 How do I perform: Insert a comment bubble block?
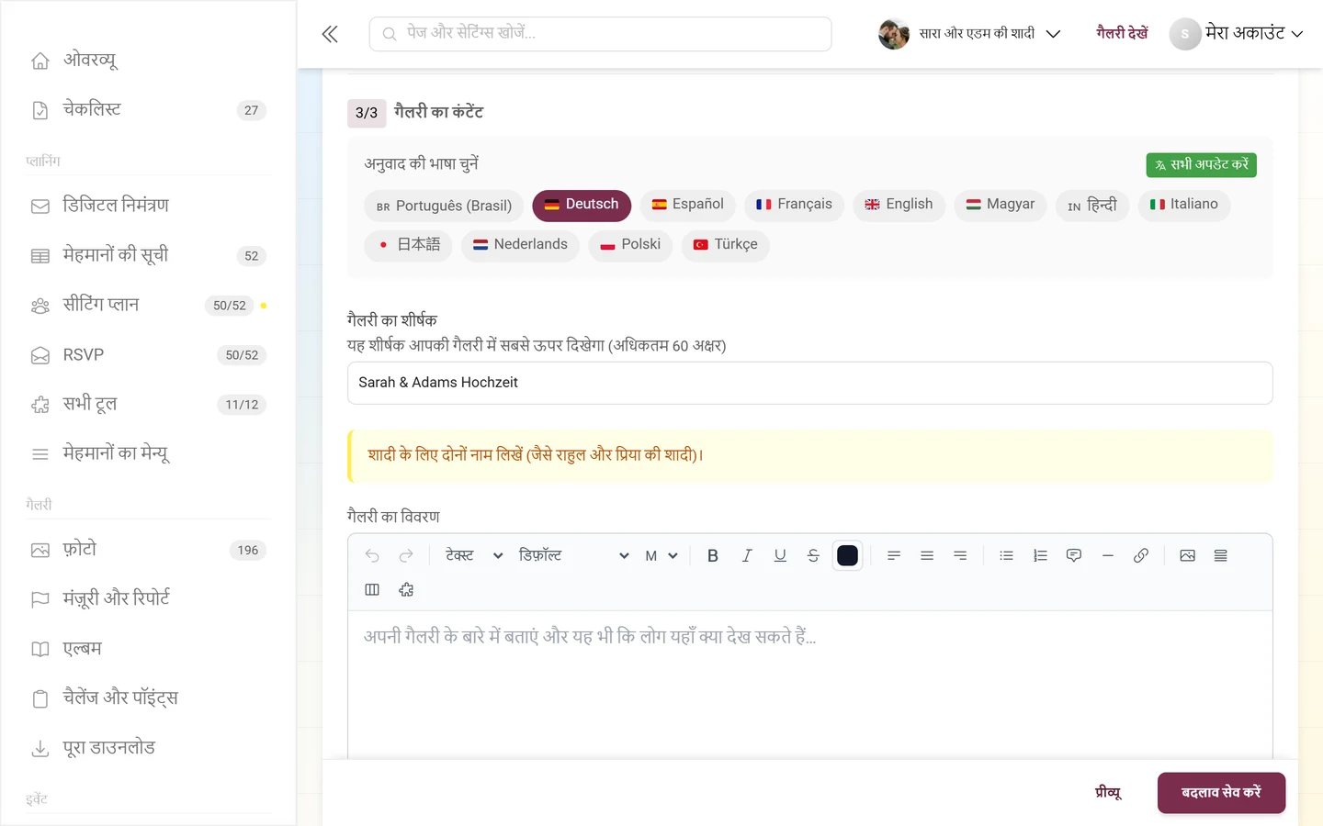[1074, 555]
